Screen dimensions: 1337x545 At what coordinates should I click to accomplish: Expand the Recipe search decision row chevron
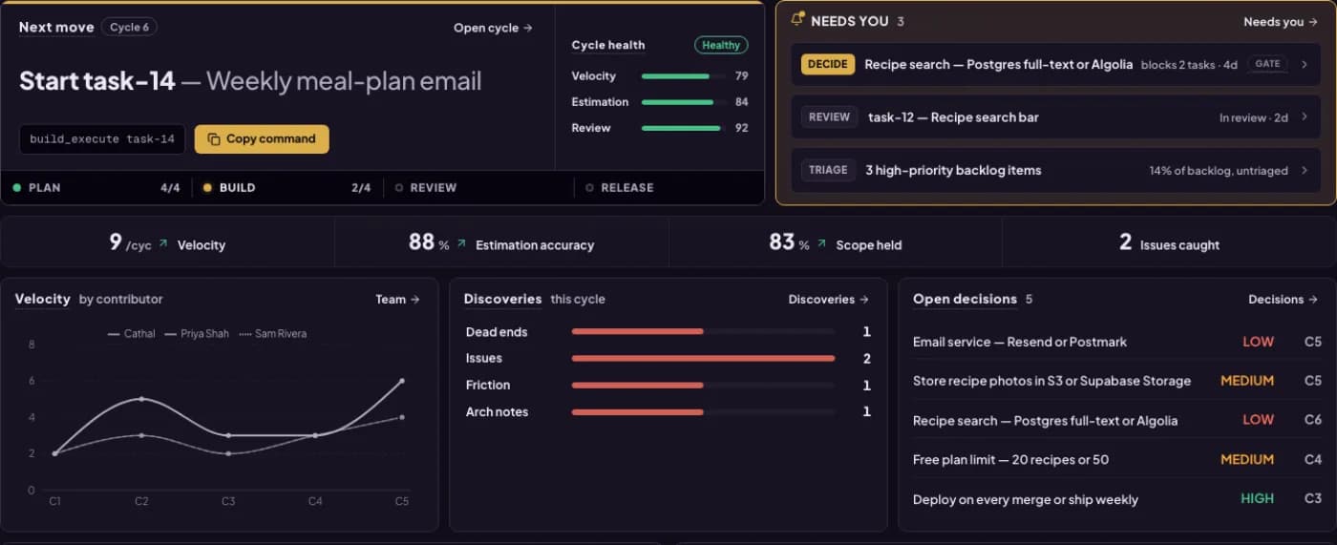(1305, 64)
